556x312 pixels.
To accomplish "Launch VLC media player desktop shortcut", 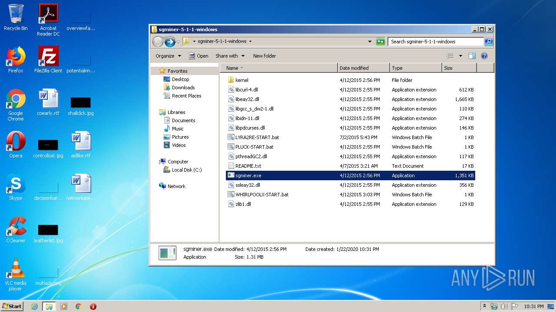I will [16, 275].
